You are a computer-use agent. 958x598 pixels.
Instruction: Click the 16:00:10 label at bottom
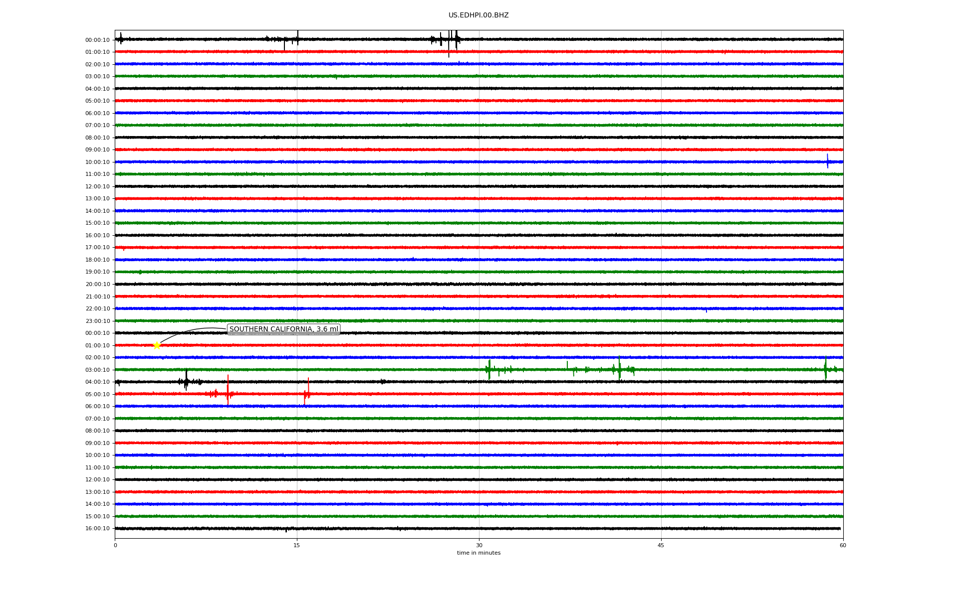click(x=97, y=528)
